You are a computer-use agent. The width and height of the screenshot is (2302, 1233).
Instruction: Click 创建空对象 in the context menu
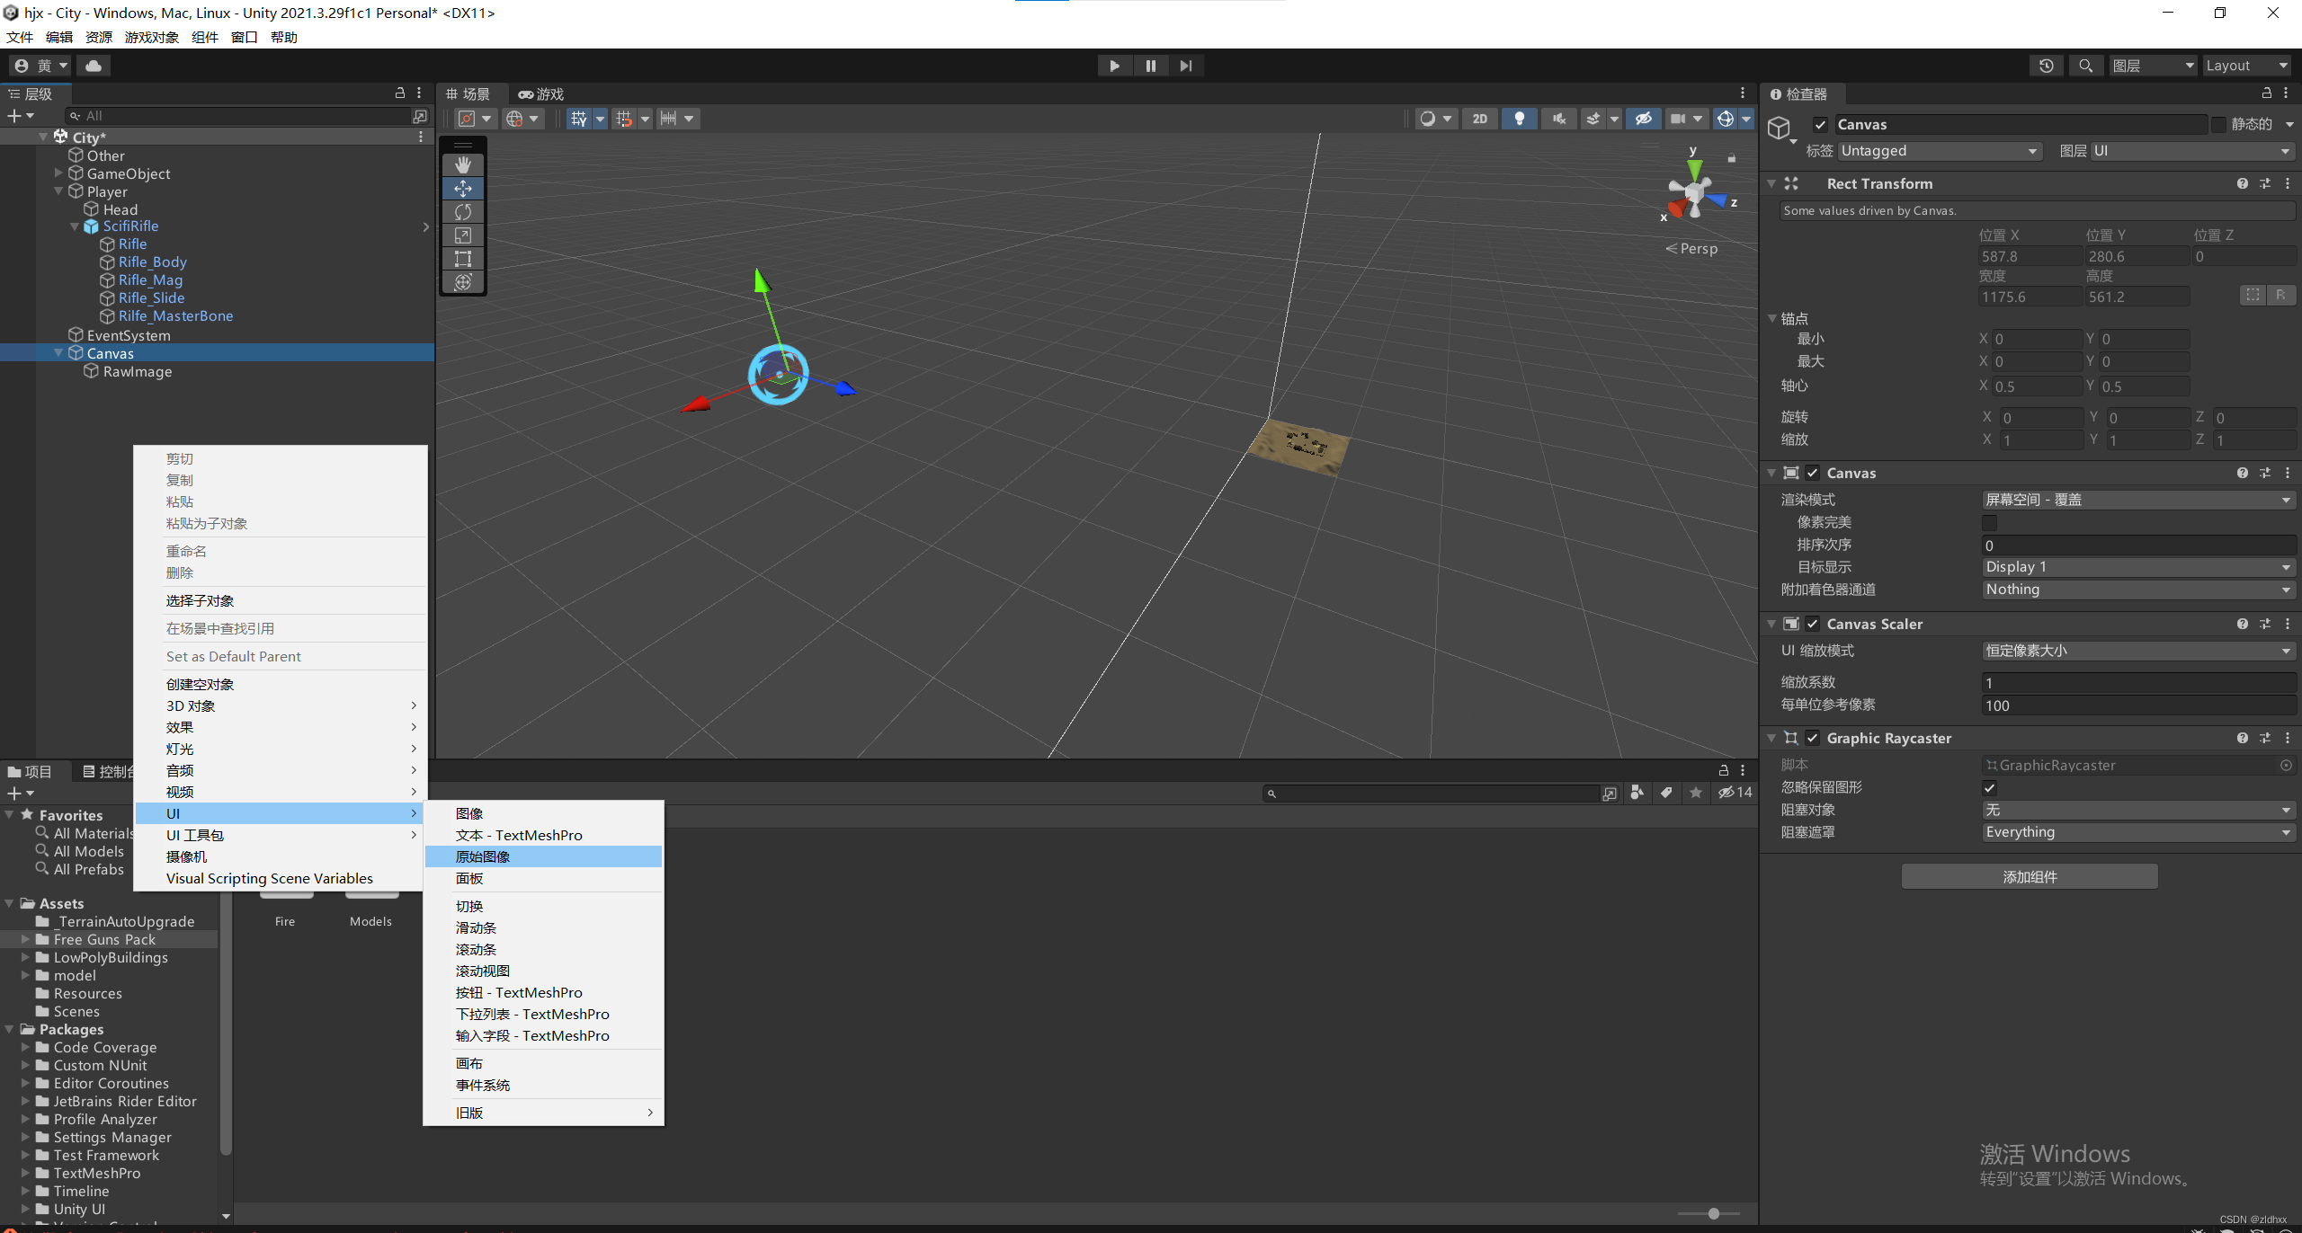[x=201, y=684]
